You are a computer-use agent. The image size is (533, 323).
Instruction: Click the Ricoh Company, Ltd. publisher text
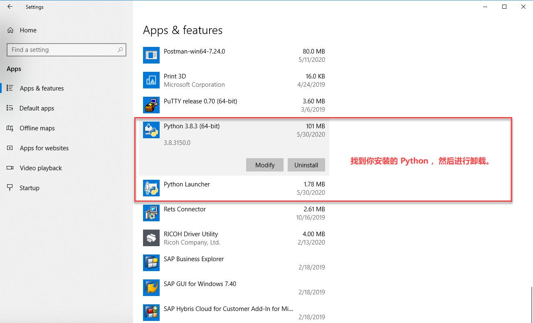coord(192,242)
